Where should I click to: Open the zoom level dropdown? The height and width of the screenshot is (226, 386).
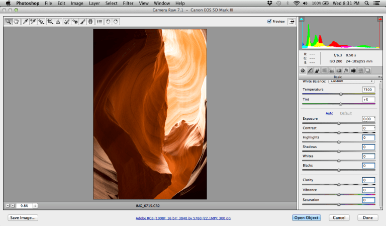[x=35, y=205]
